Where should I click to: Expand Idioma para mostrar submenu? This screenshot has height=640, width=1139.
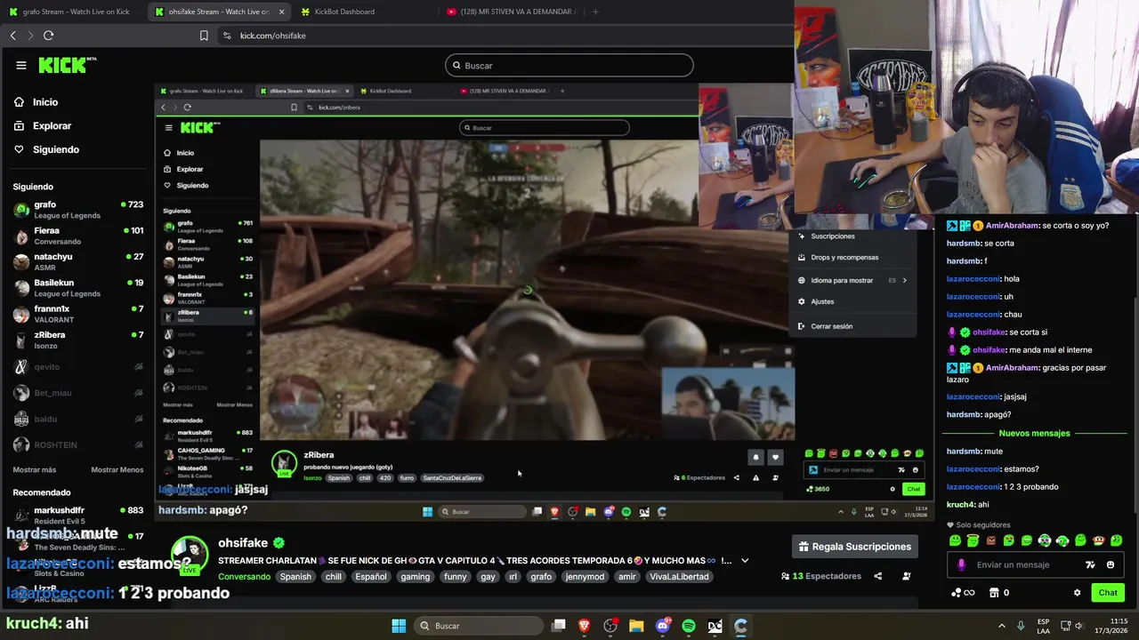852,280
